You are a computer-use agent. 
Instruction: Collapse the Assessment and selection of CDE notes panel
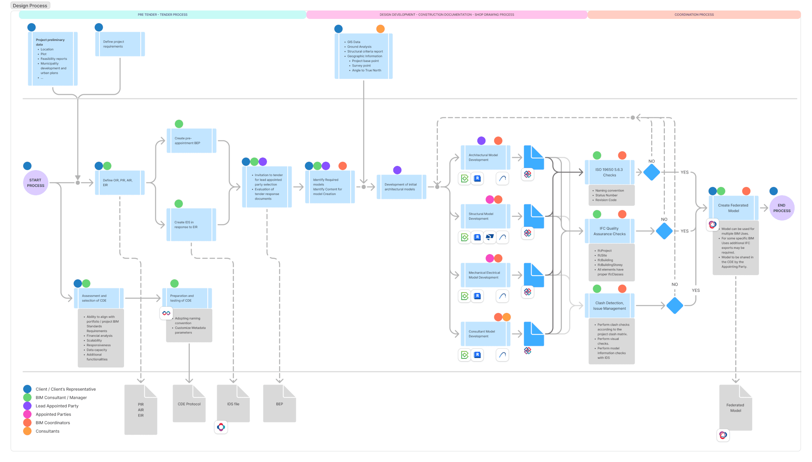coord(101,338)
